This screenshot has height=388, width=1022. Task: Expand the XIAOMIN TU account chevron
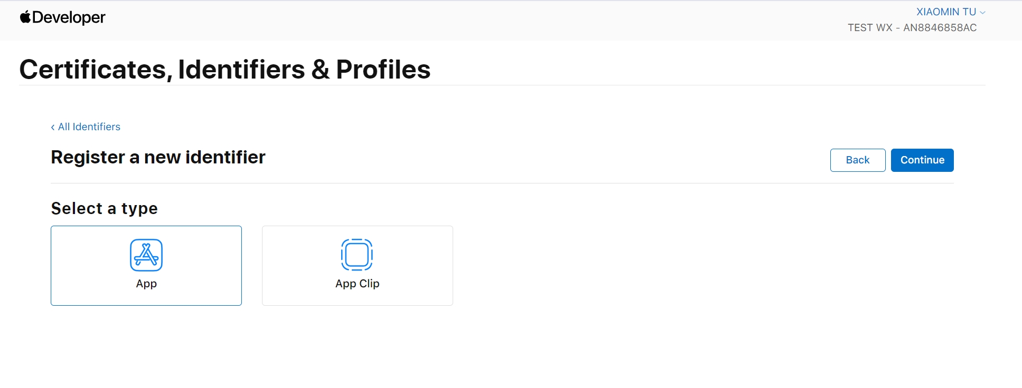[982, 13]
